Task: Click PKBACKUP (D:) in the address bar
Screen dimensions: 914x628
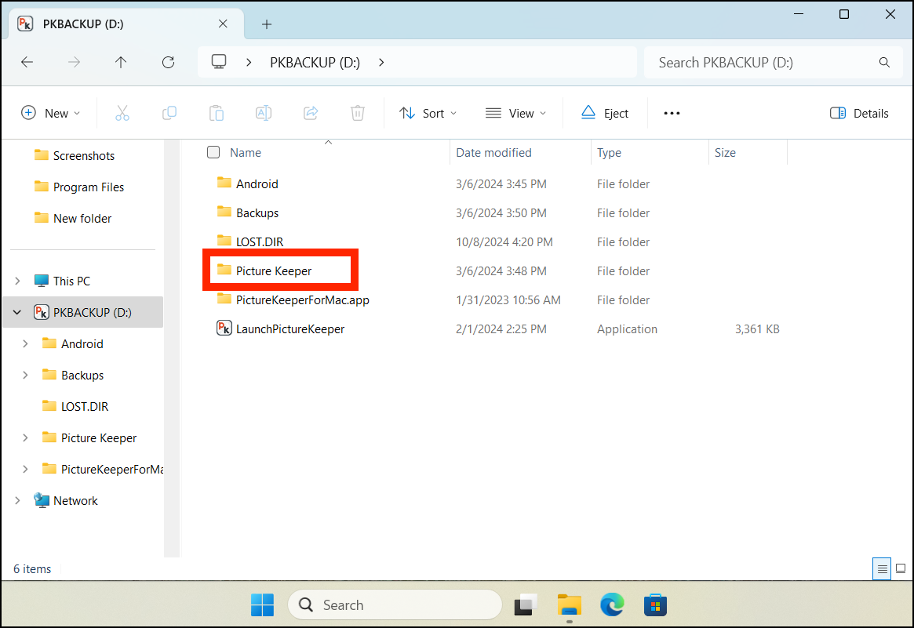Action: point(315,63)
